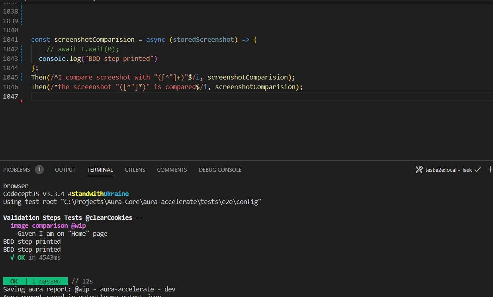The width and height of the screenshot is (493, 297).
Task: Select the TERMINAL tab
Action: (x=100, y=170)
